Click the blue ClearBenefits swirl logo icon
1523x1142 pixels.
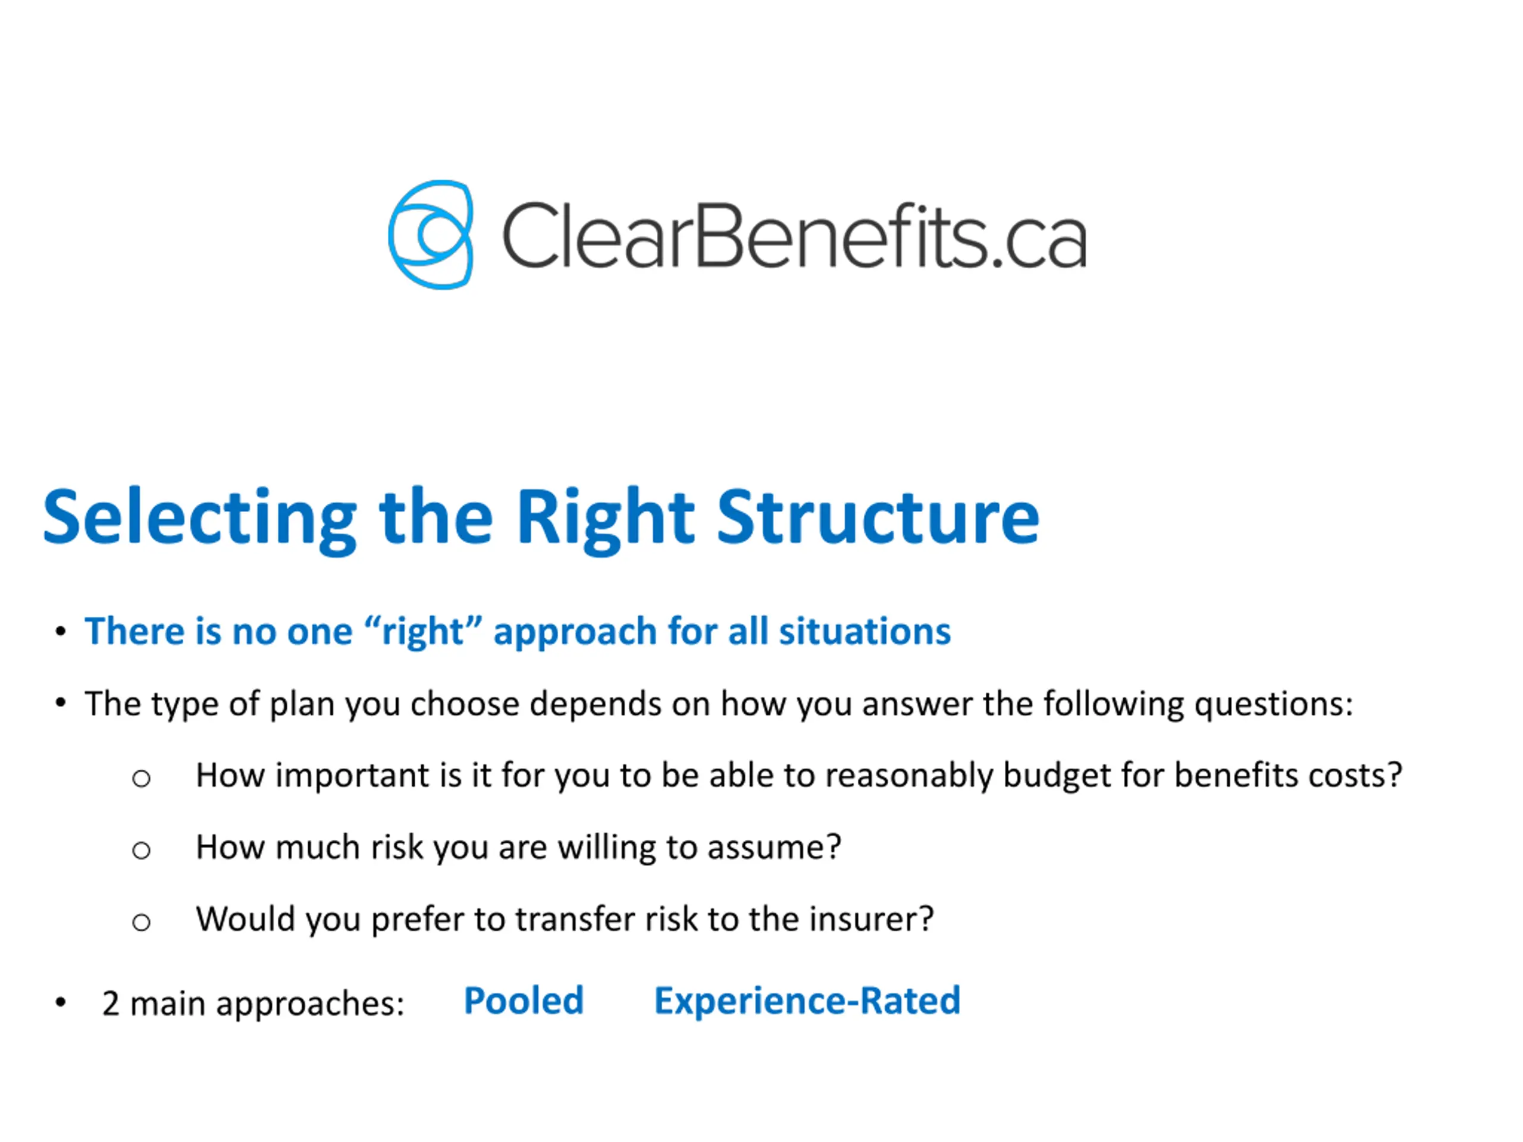(431, 235)
